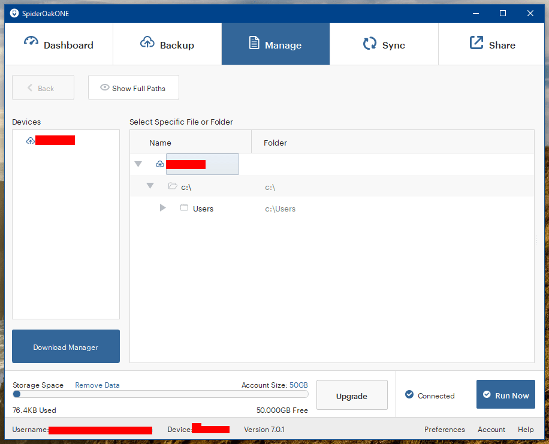Select the Backup upload-cloud icon
The height and width of the screenshot is (444, 549).
pos(147,41)
